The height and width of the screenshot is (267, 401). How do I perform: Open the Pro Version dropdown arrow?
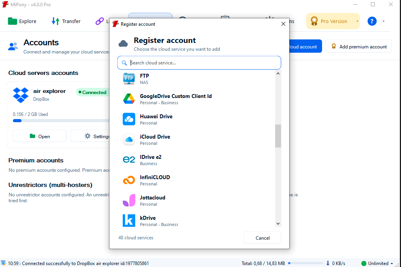[x=357, y=21]
